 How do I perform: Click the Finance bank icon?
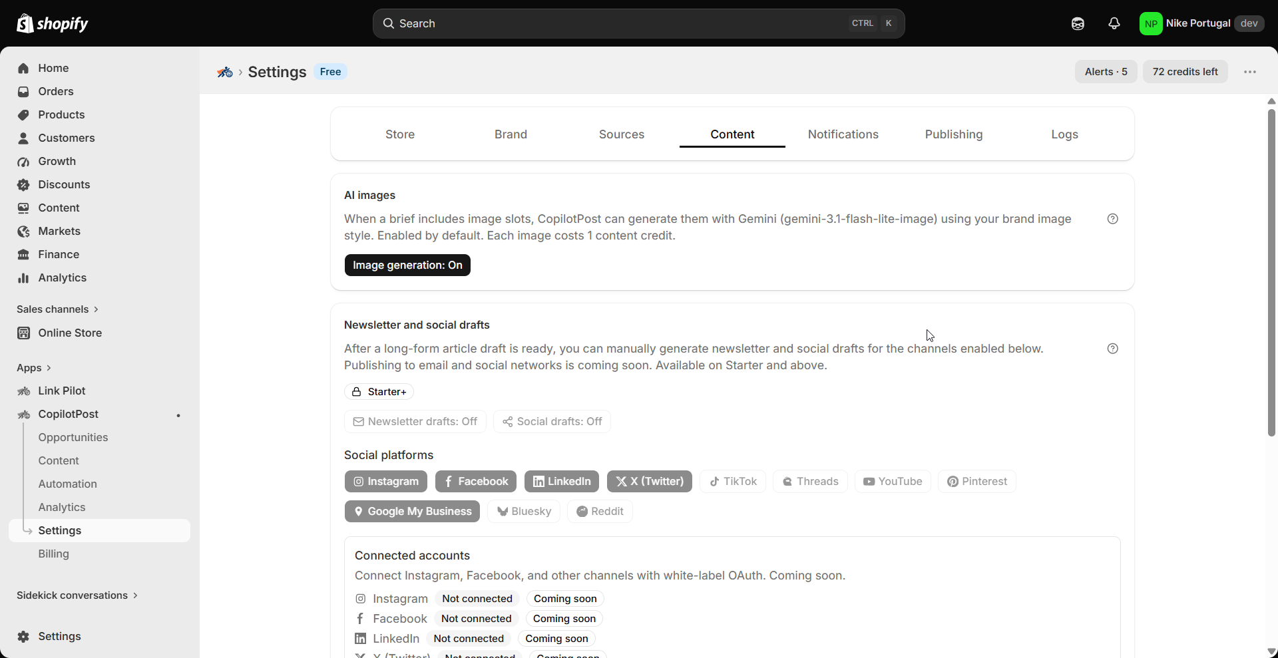coord(23,254)
